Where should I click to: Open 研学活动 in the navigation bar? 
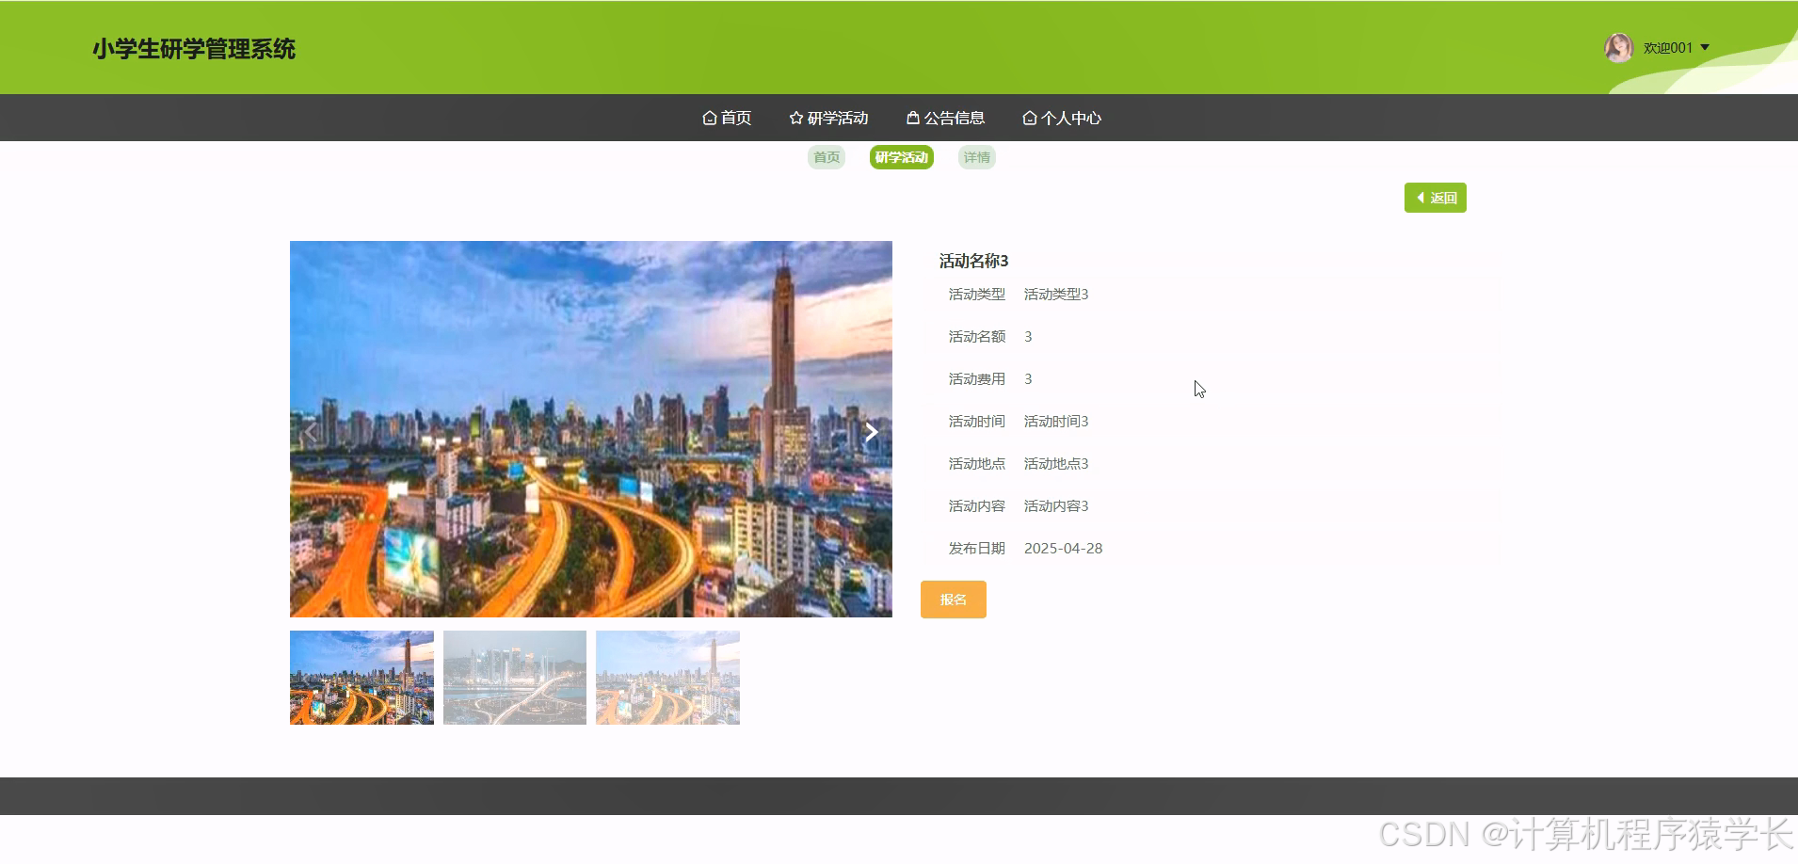coord(828,118)
